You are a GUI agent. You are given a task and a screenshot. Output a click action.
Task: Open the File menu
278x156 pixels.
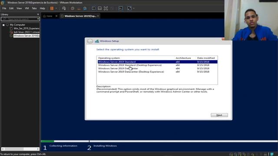click(4, 8)
